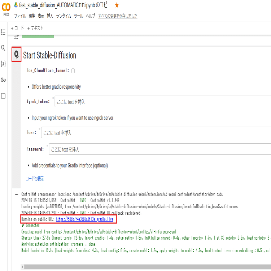Screen dimensions: 271x271
Task: Click the 'Connected' status line
Action: point(31,226)
